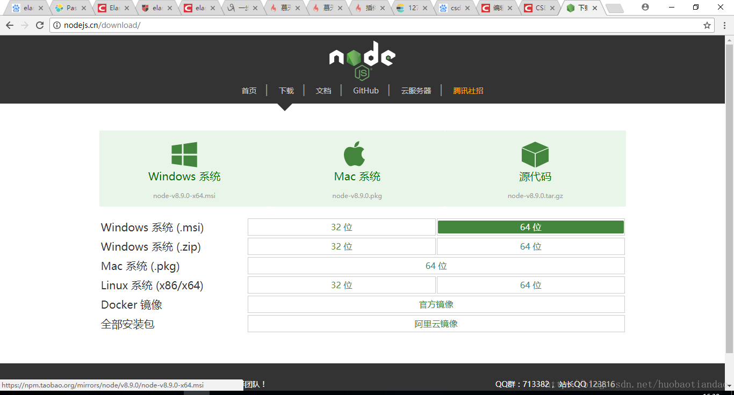Open 腾讯社招 orange nav link
This screenshot has width=734, height=395.
tap(468, 91)
